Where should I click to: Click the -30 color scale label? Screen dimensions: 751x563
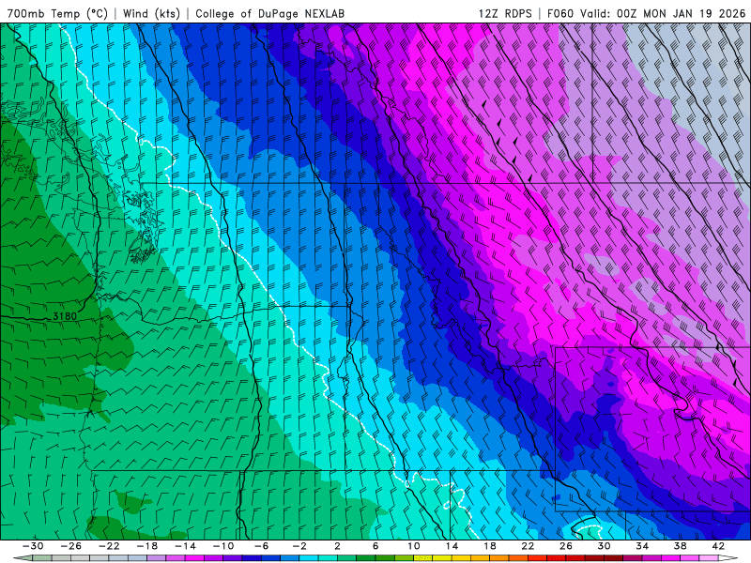coord(33,546)
